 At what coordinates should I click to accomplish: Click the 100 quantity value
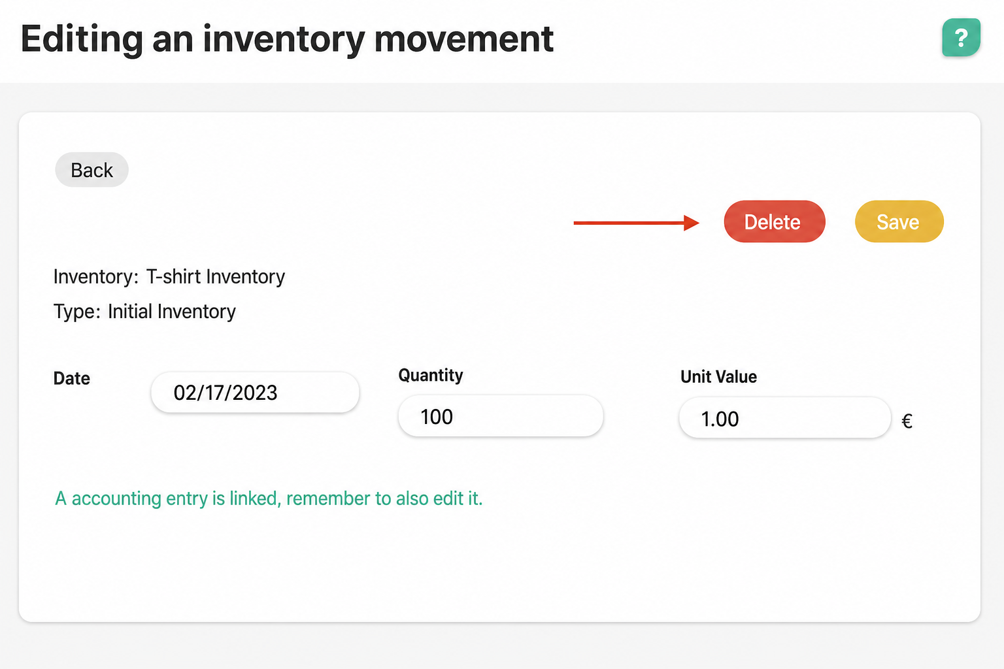click(x=437, y=417)
